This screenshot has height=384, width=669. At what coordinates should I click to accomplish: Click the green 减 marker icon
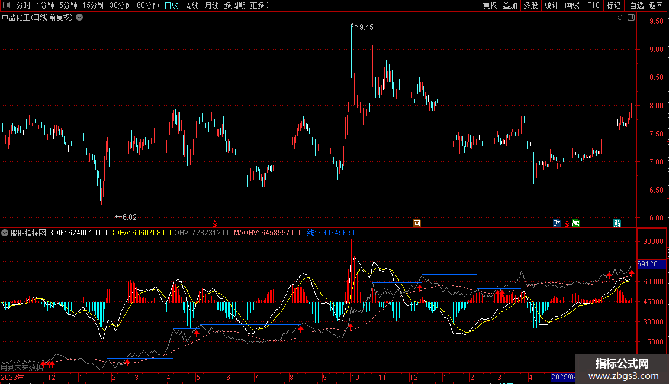coord(575,223)
